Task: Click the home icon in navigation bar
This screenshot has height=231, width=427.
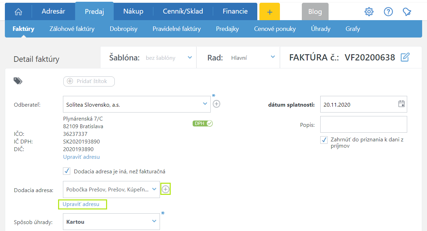Action: click(18, 11)
